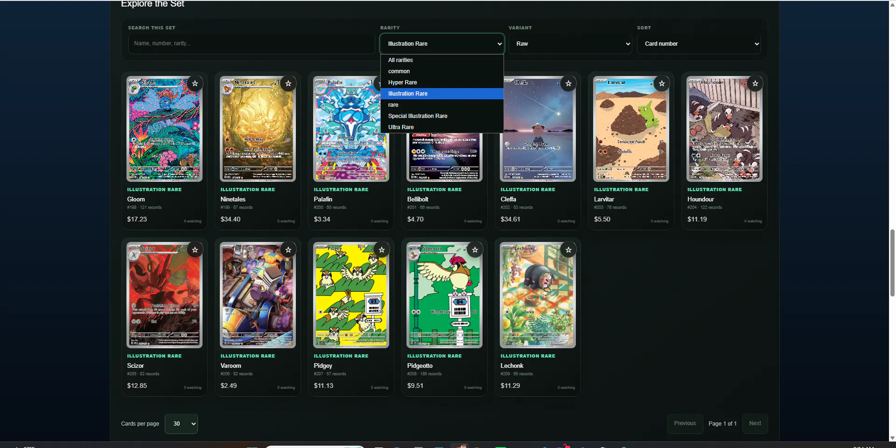The image size is (896, 448).
Task: Open the Gloom card image
Action: tap(164, 129)
